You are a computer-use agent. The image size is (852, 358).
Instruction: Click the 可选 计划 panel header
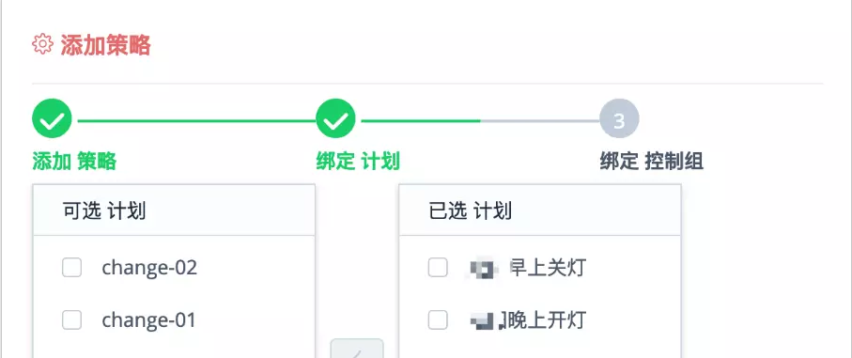174,210
